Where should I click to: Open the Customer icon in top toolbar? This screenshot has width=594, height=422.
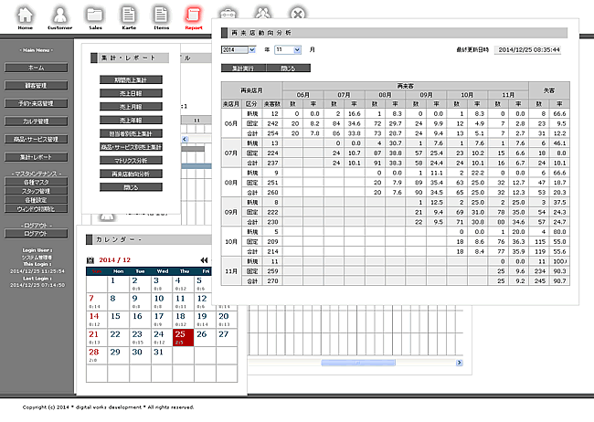(x=59, y=16)
